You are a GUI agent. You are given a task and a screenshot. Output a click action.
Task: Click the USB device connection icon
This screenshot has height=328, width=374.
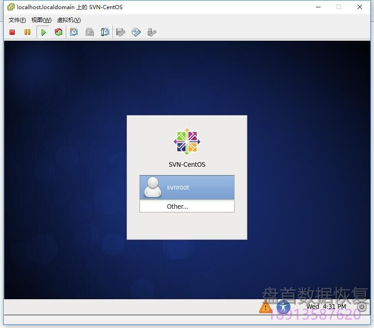(152, 32)
